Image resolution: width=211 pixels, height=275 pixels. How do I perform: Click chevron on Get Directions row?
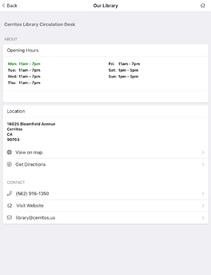[203, 164]
